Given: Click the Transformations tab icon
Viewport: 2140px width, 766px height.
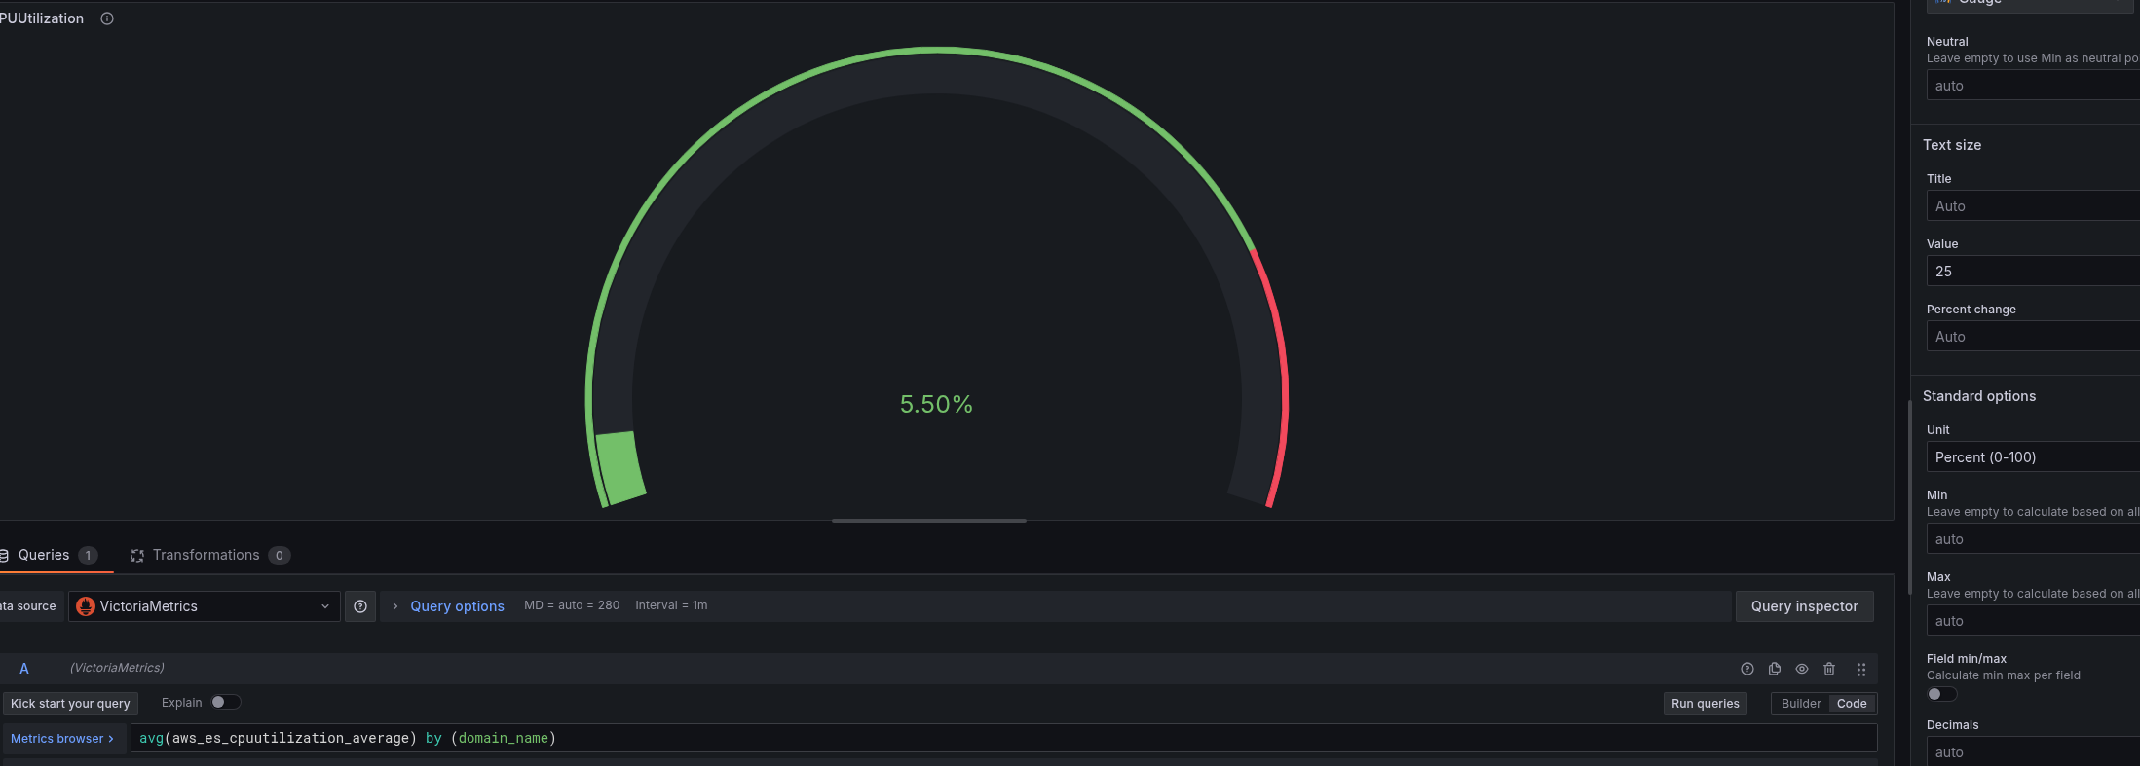Looking at the screenshot, I should click(137, 556).
